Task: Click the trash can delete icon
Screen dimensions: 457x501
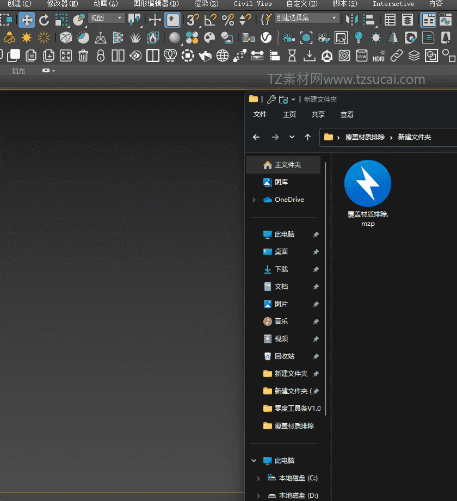Action: click(x=83, y=55)
